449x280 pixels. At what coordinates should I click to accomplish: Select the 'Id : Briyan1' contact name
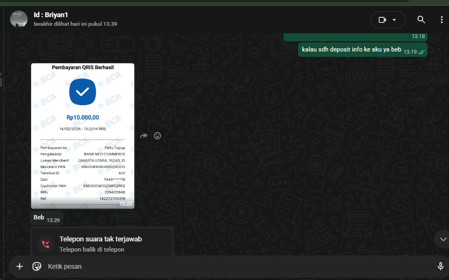point(50,15)
